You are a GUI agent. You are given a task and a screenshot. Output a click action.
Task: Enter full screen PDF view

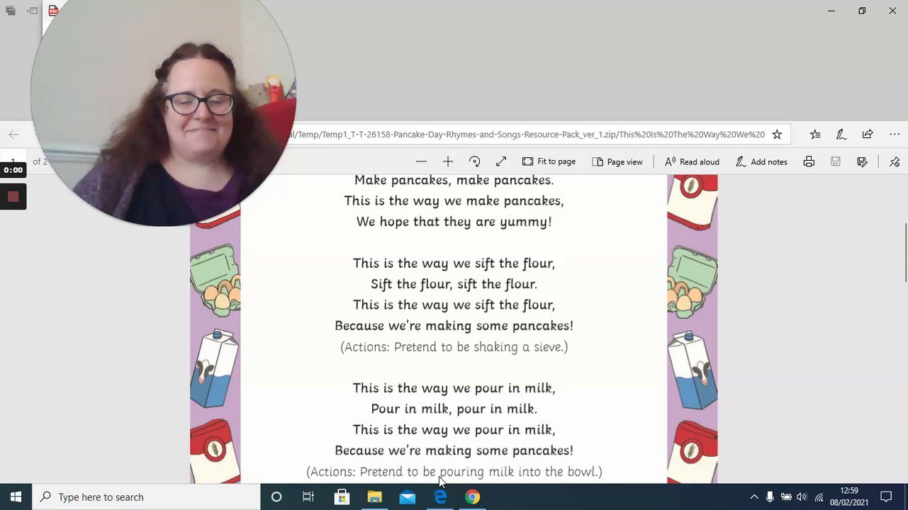click(501, 161)
